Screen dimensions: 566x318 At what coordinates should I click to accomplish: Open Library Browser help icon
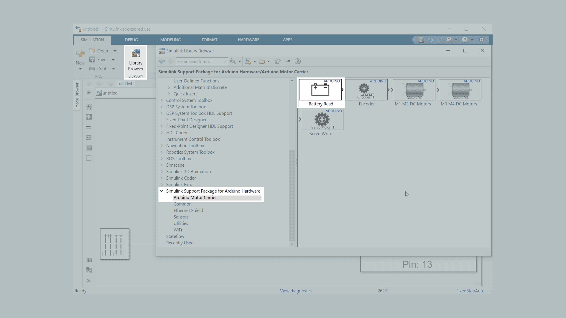[x=298, y=61]
